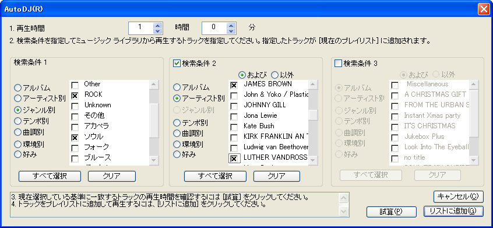
Task: Check the Other genre checkbox
Action: (75, 85)
